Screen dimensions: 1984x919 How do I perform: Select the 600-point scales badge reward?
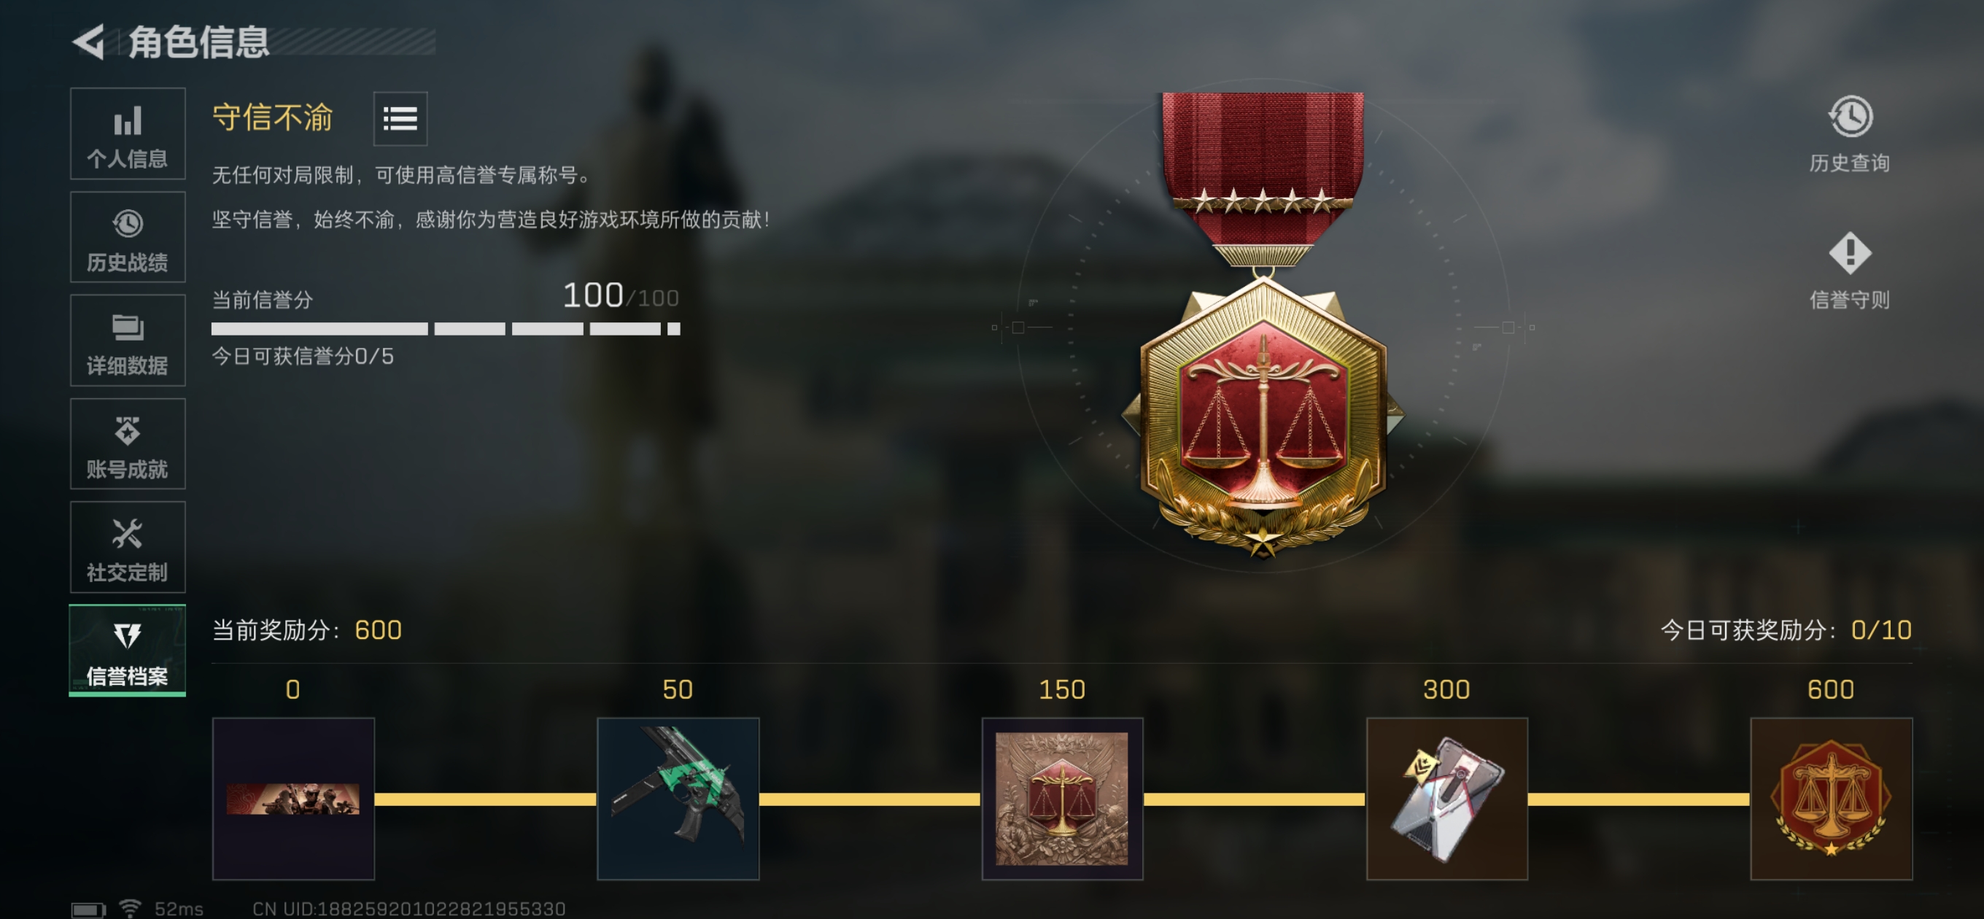(x=1831, y=799)
